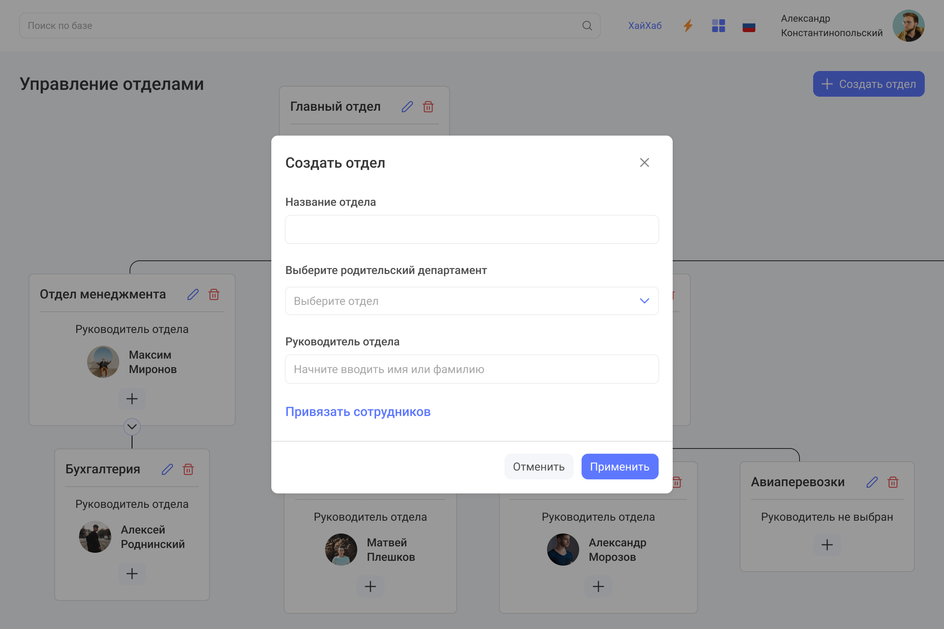
Task: Cancel dialog via "Отменить" button
Action: (539, 466)
